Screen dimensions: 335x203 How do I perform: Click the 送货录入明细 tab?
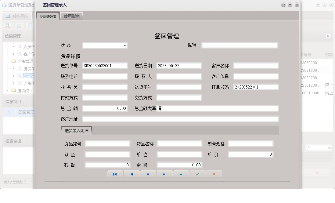(x=77, y=131)
